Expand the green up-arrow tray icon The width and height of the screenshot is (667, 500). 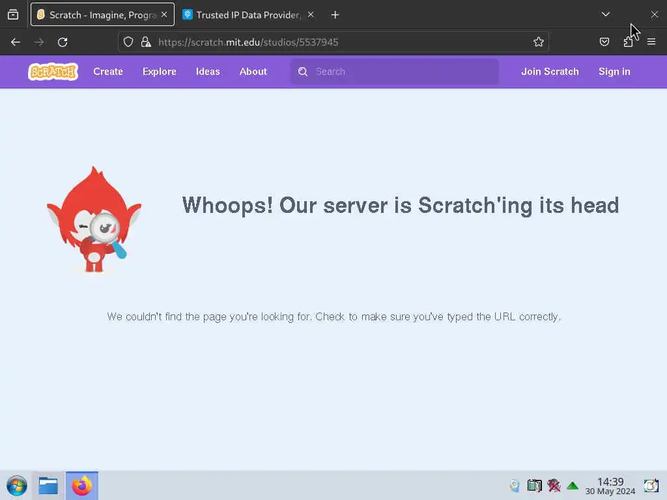[x=573, y=485]
